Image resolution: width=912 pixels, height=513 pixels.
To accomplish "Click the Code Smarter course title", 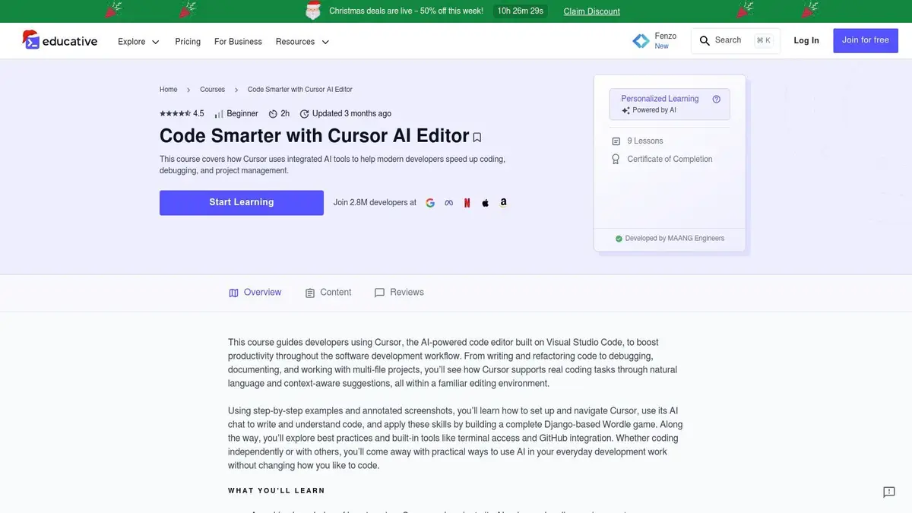I will click(314, 136).
